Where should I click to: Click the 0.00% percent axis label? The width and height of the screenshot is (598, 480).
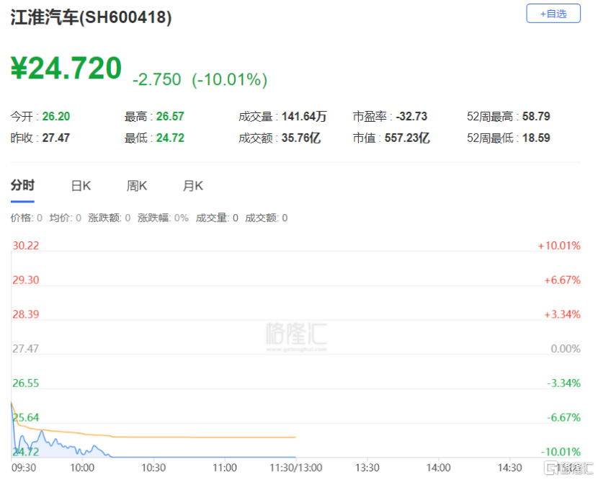566,349
